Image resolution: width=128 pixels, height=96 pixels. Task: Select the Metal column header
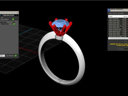point(115,16)
